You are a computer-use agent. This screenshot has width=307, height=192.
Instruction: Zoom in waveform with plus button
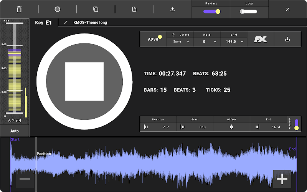point(282,179)
